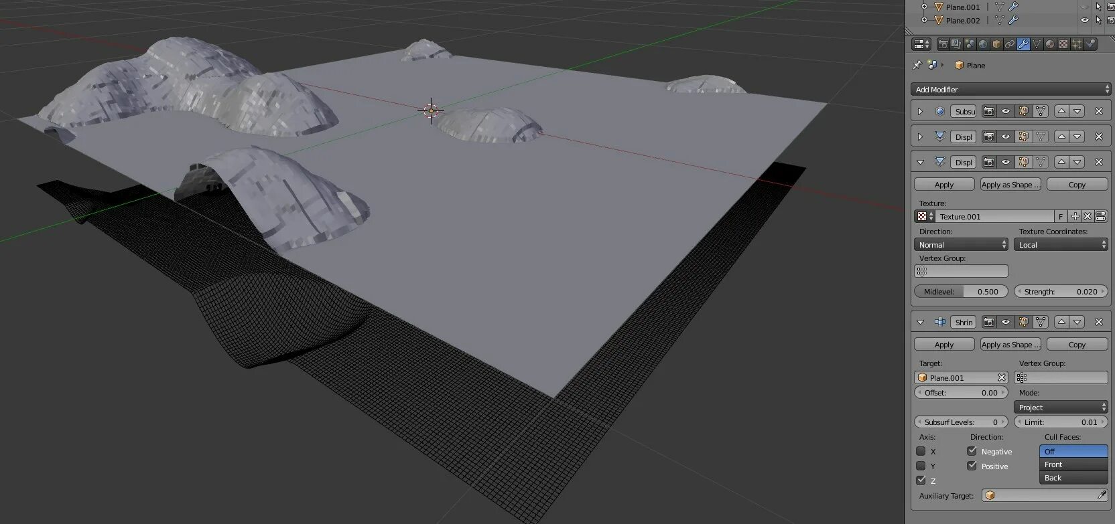Click the mesh data icon on Plane.002 row
The width and height of the screenshot is (1115, 524).
(1000, 20)
